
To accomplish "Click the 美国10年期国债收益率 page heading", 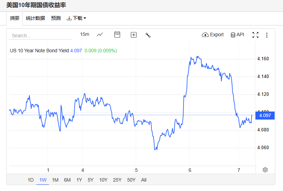I will pos(36,5).
